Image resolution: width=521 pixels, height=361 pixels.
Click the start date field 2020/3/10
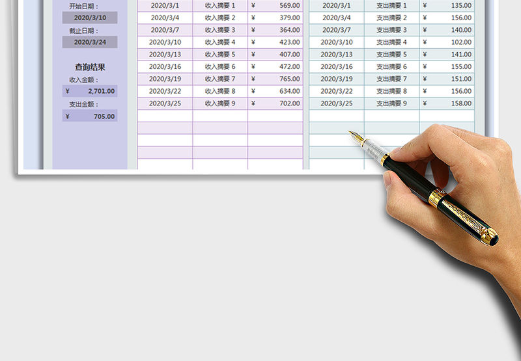pos(90,18)
